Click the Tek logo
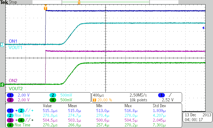The height and width of the screenshot is (128, 213). pos(4,2)
